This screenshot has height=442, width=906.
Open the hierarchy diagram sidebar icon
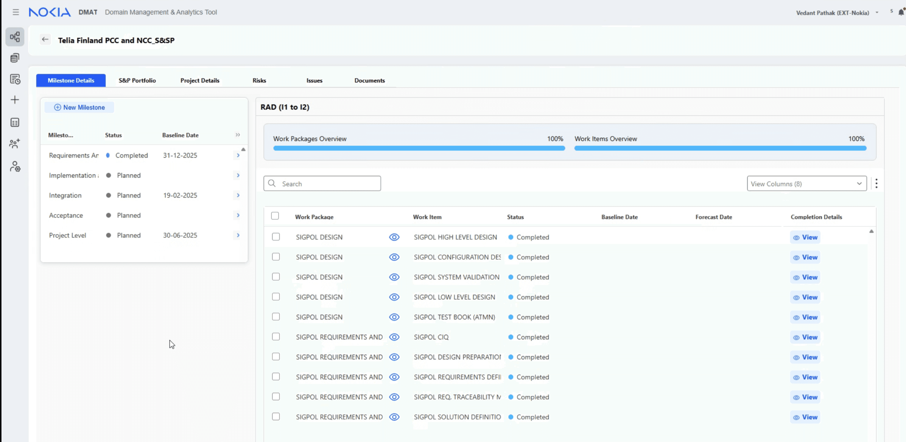pyautogui.click(x=15, y=37)
